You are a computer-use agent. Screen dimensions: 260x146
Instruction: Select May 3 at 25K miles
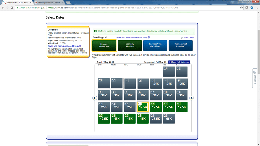156,84
